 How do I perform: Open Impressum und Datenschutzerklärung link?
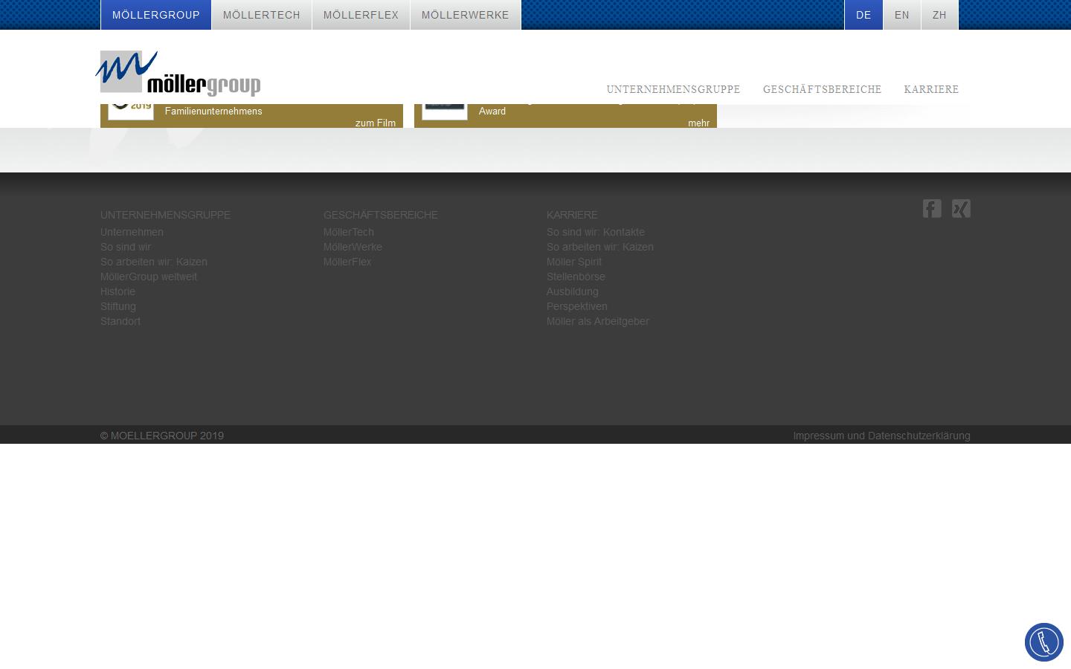point(881,436)
